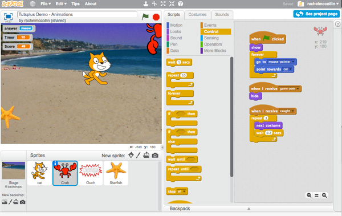Image resolution: width=342 pixels, height=216 pixels.
Task: Click See project page button
Action: pos(316,14)
